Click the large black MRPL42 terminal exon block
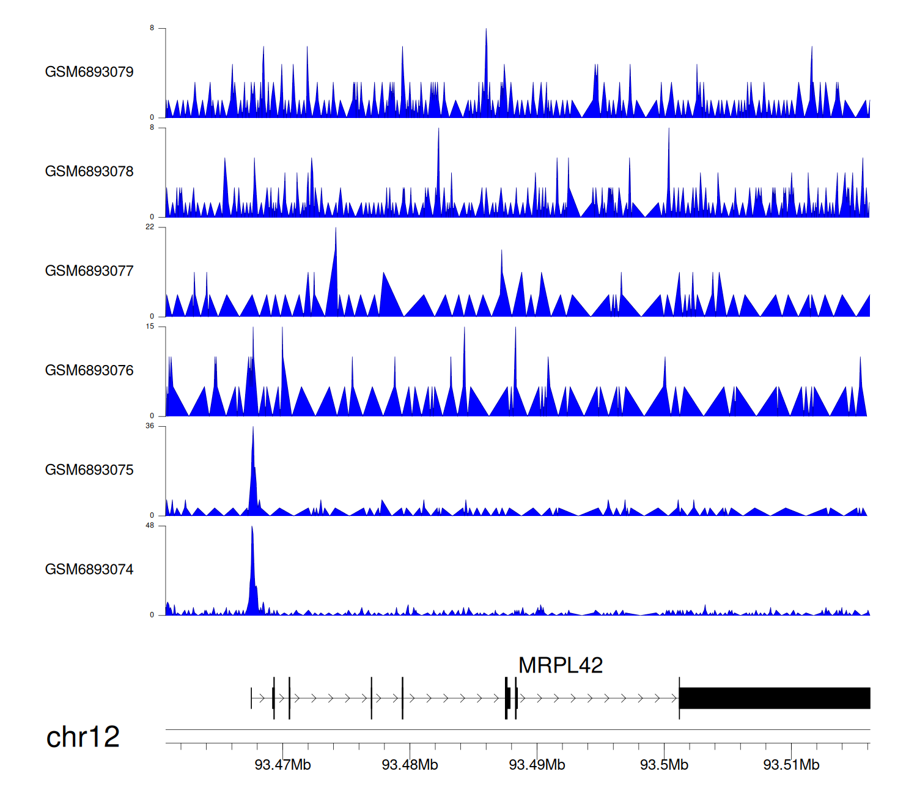917x807 pixels. click(774, 698)
